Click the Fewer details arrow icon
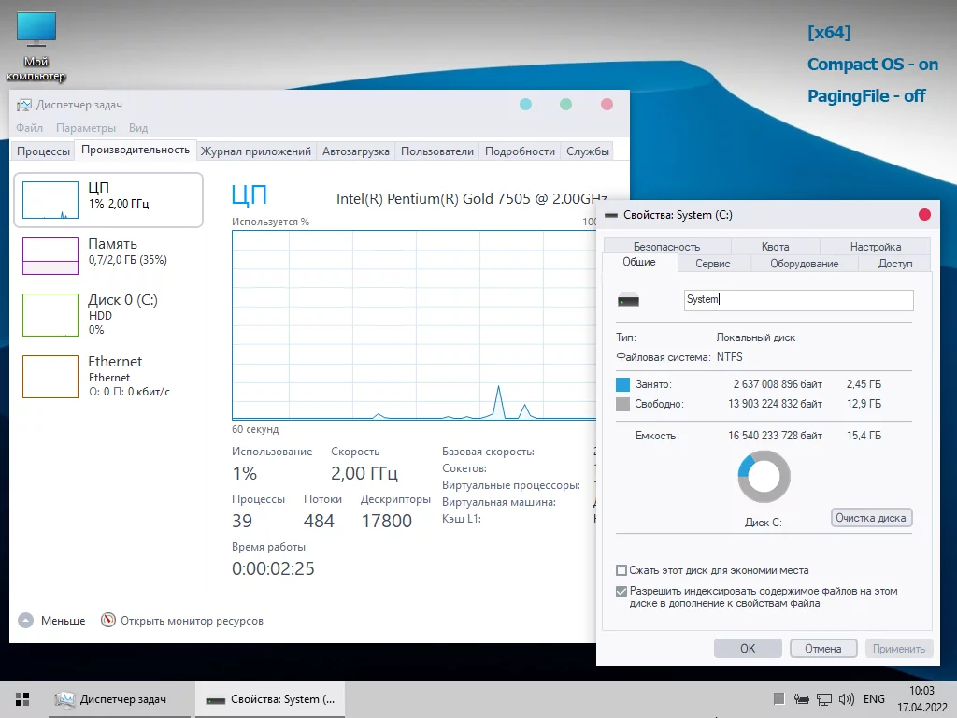957x718 pixels. pyautogui.click(x=25, y=621)
